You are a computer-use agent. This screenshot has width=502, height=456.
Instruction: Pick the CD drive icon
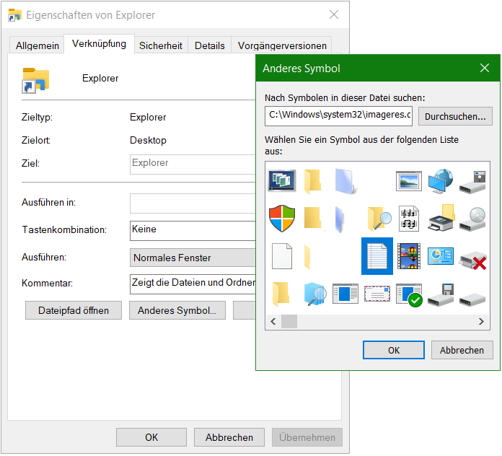coord(472,219)
